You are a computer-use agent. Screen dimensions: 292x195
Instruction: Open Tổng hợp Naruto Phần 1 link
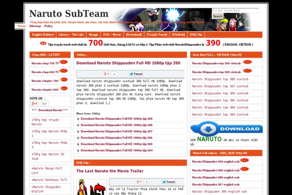(x=49, y=134)
